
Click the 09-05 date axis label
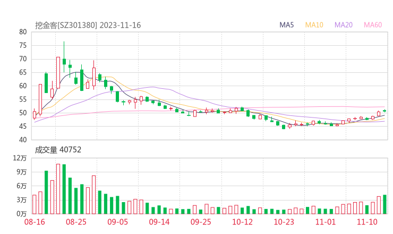pos(117,222)
